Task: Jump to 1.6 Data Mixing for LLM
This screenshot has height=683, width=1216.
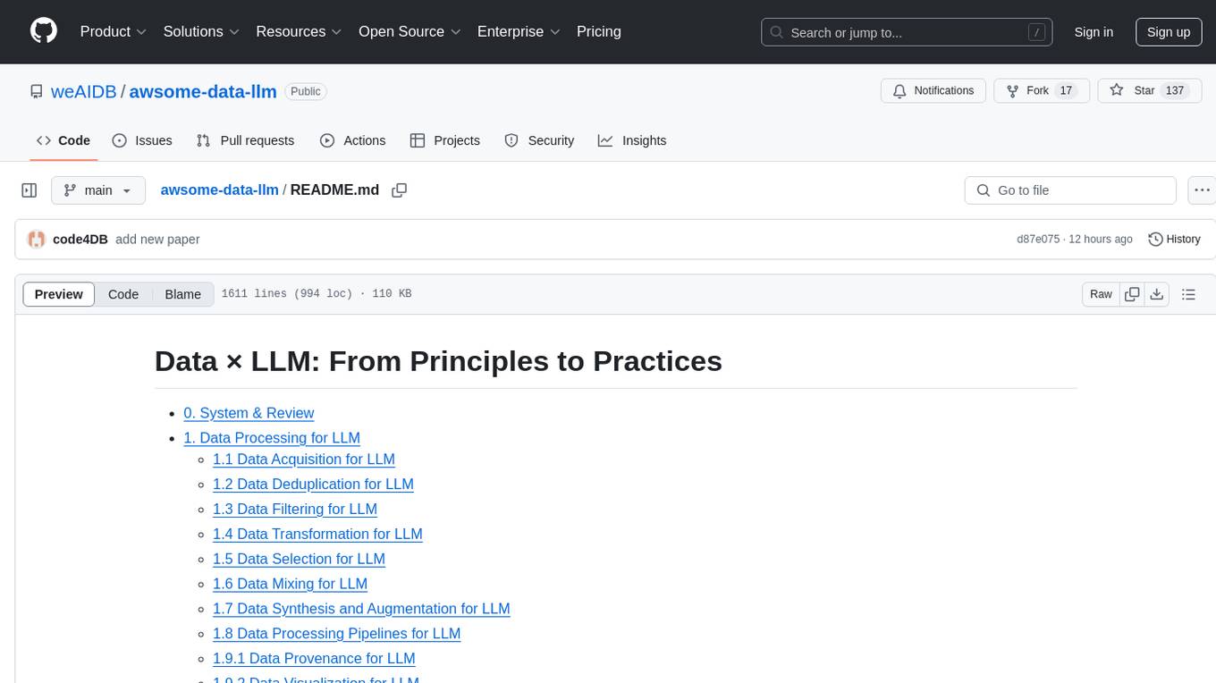Action: tap(290, 585)
